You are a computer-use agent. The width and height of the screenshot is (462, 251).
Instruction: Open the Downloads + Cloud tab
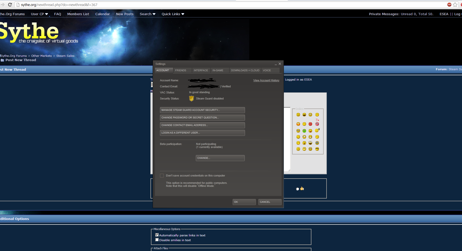point(245,70)
